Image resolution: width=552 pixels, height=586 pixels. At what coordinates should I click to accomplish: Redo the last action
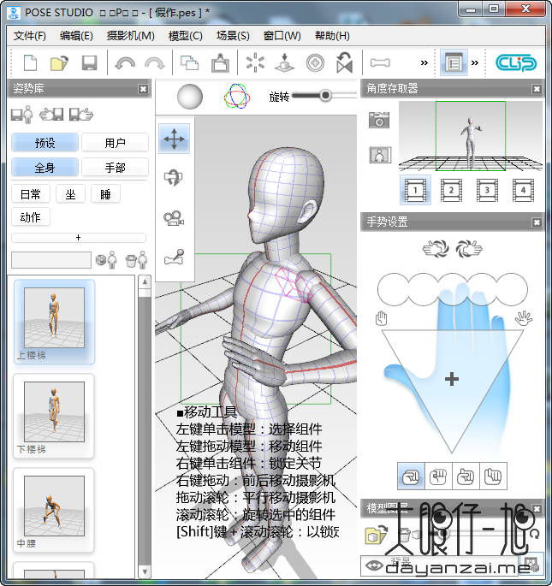[x=154, y=63]
